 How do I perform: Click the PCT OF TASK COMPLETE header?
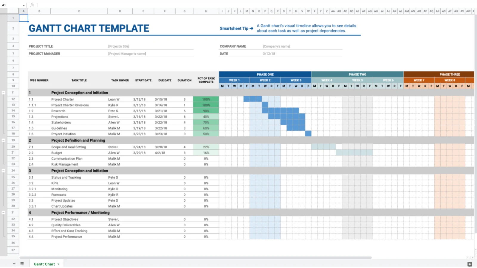(x=206, y=80)
